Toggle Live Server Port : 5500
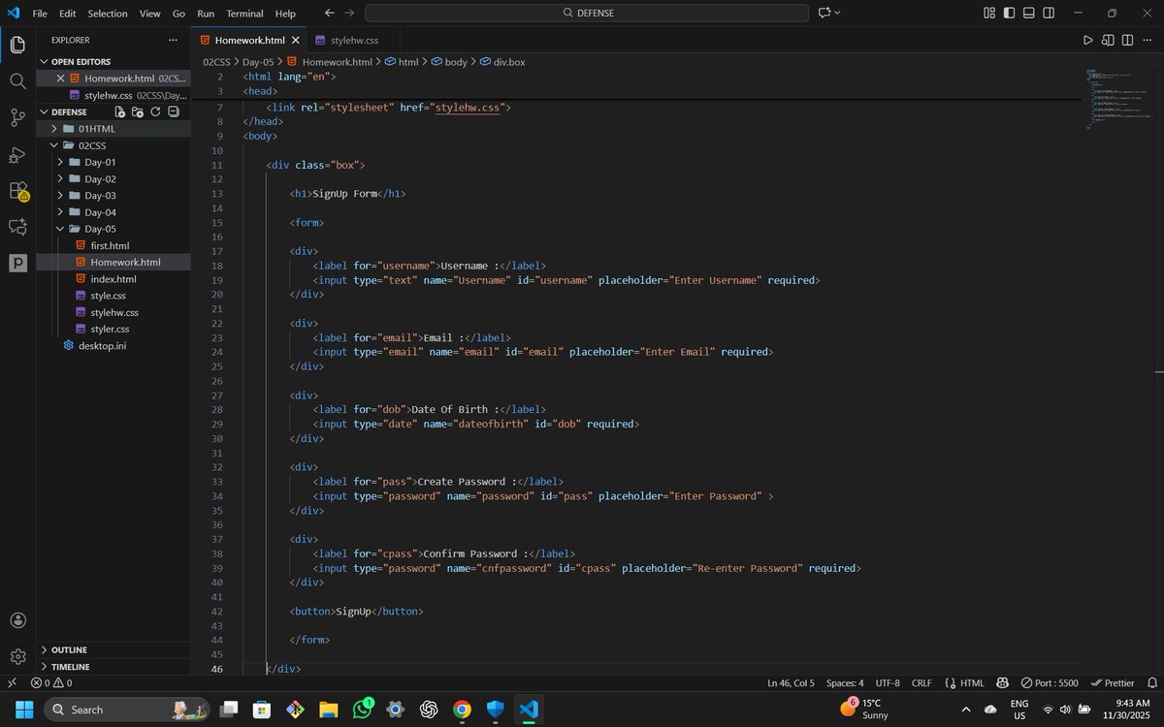Screen dimensions: 1164x727 pos(1050,682)
